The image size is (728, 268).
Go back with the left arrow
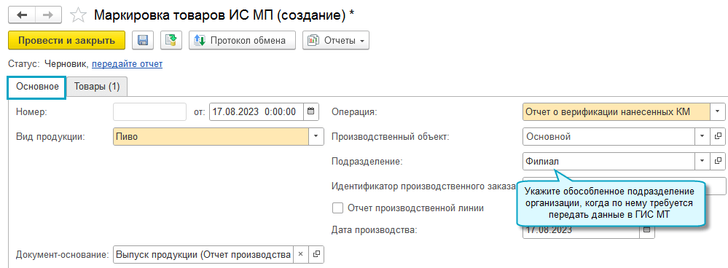click(23, 15)
